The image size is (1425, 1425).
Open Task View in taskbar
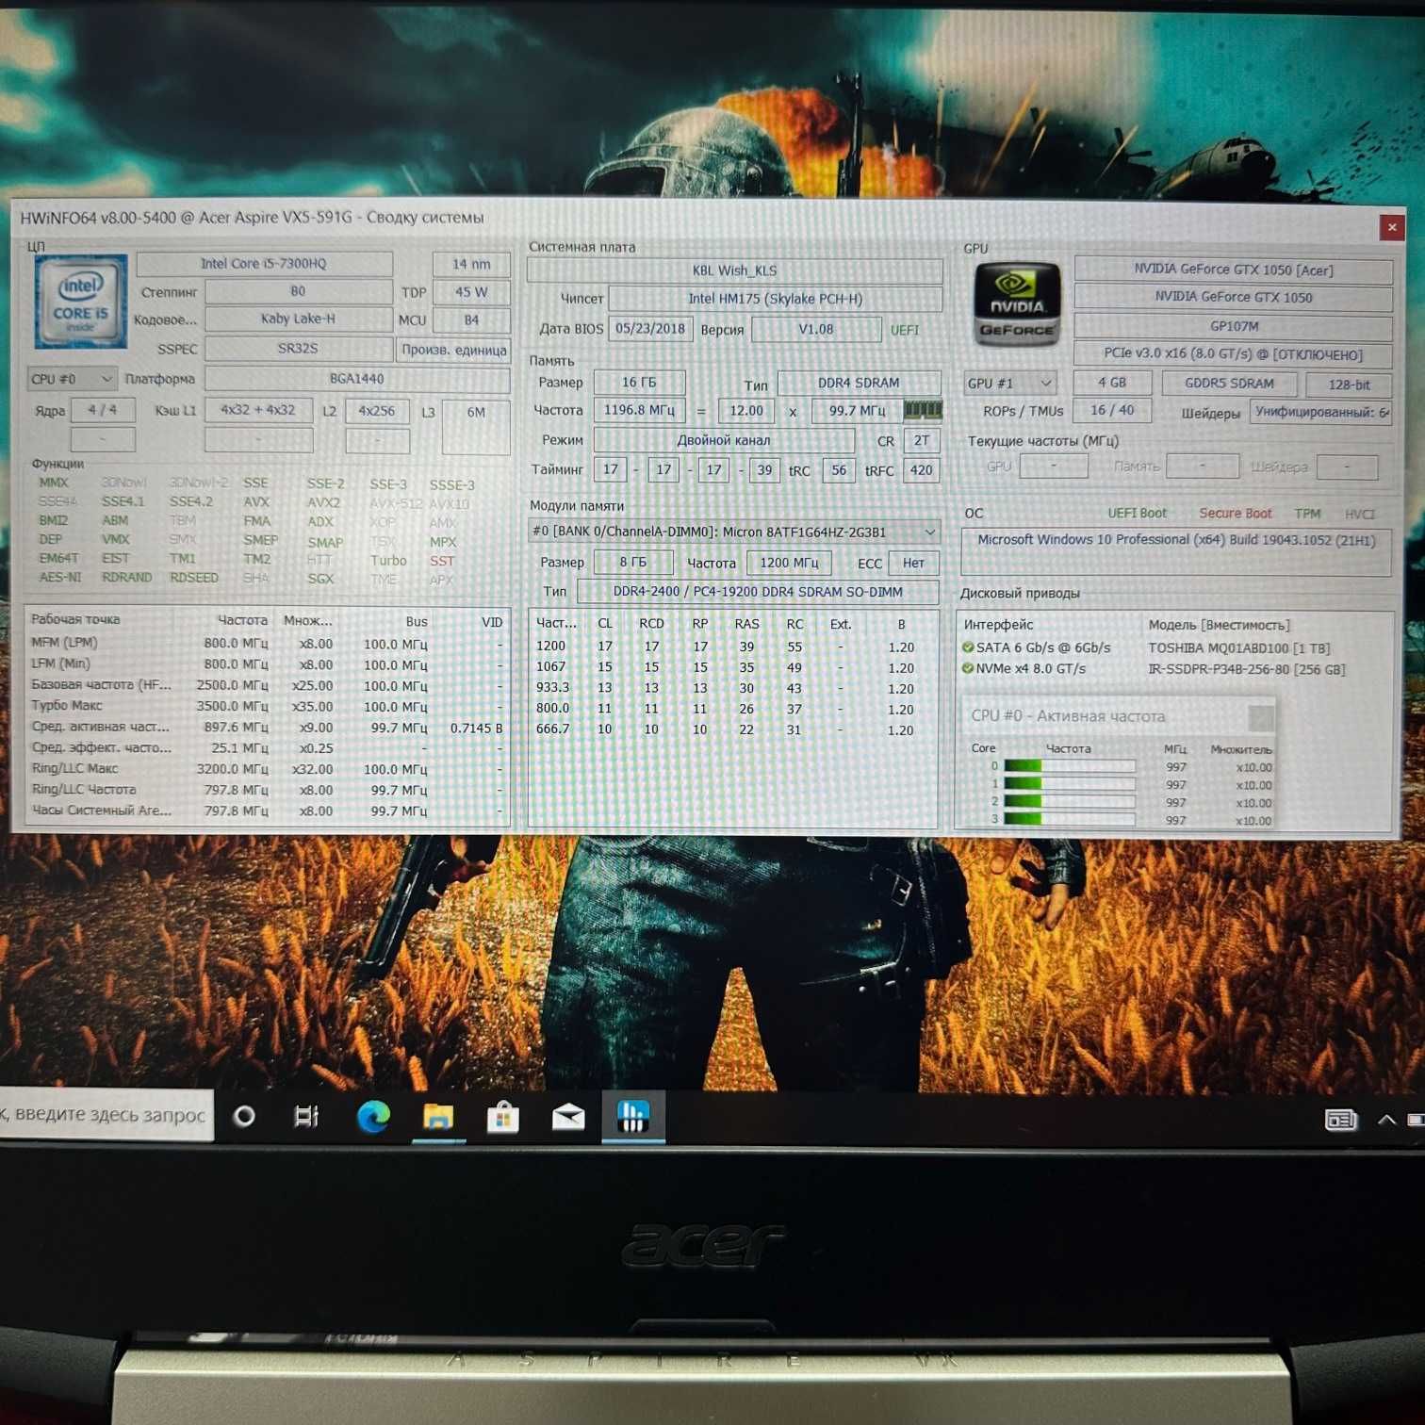307,1117
